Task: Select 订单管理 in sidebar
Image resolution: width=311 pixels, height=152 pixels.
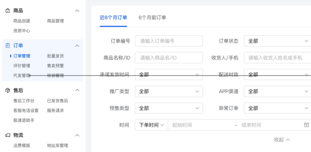Action: pos(22,56)
